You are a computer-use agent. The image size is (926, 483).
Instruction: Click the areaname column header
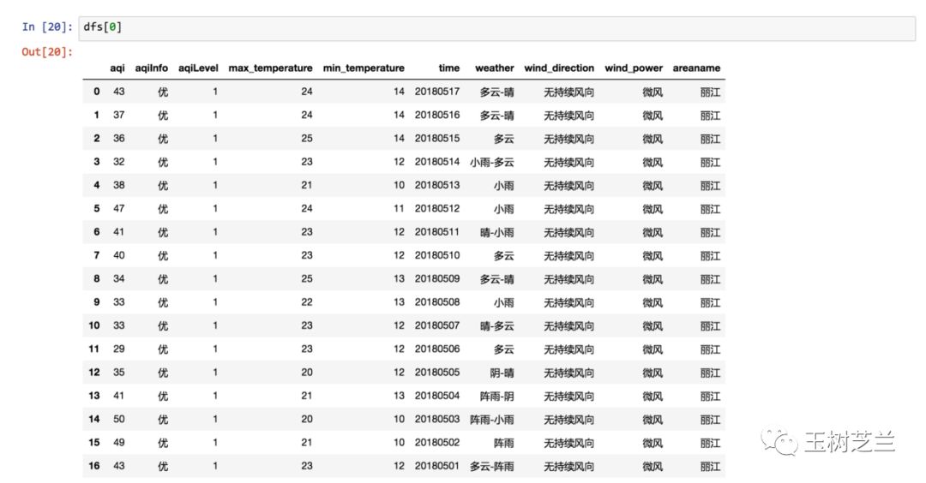pos(696,68)
